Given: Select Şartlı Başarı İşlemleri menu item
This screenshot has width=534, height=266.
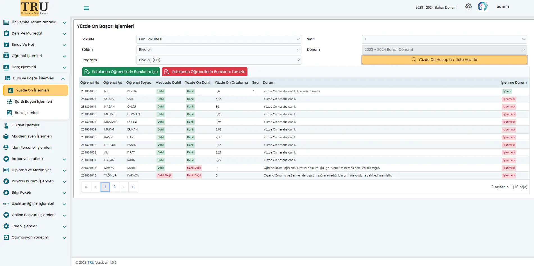Looking at the screenshot, I should (x=33, y=102).
